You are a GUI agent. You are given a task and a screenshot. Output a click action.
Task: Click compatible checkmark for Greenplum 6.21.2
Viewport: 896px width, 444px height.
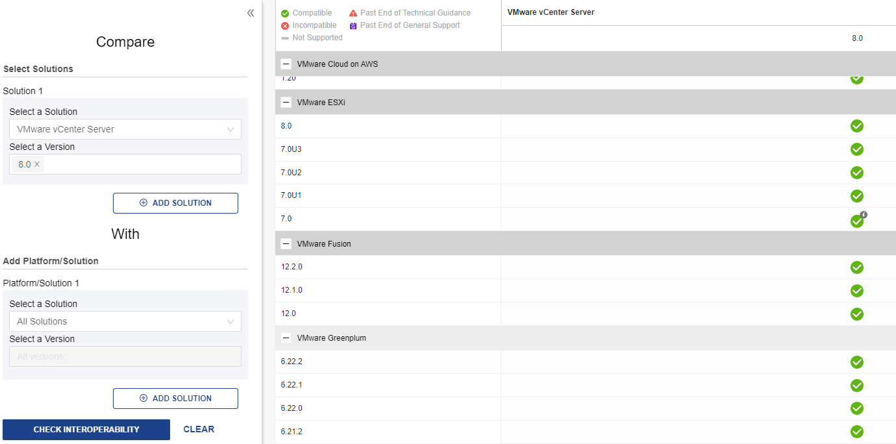(856, 432)
